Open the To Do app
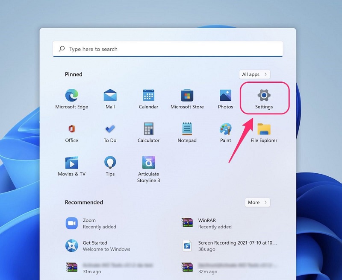The width and height of the screenshot is (342, 280). (x=110, y=133)
